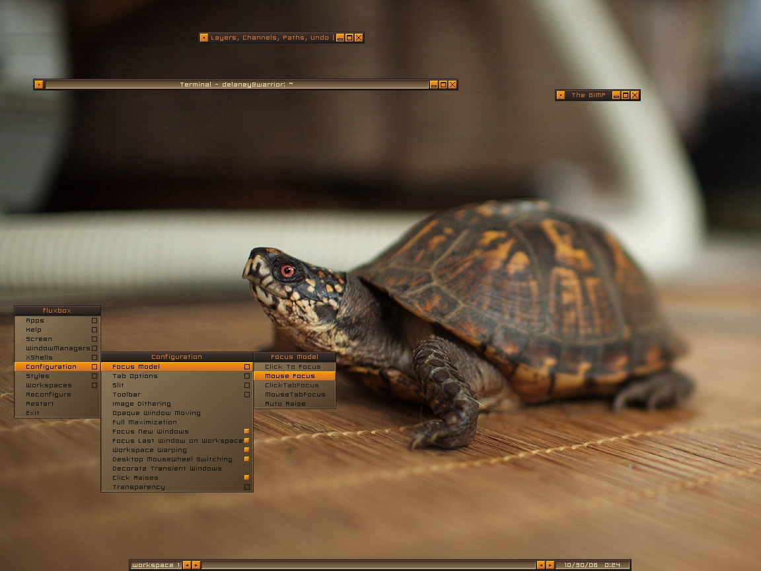This screenshot has height=571, width=761.
Task: Toggle Image Dithering option
Action: point(177,404)
